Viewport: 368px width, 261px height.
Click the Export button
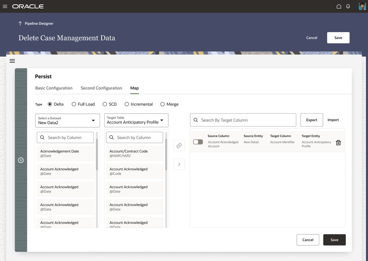312,120
